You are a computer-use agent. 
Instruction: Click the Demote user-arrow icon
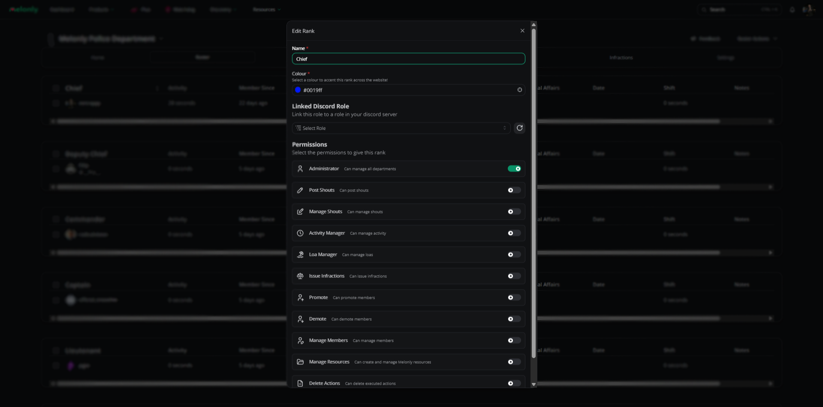point(300,319)
